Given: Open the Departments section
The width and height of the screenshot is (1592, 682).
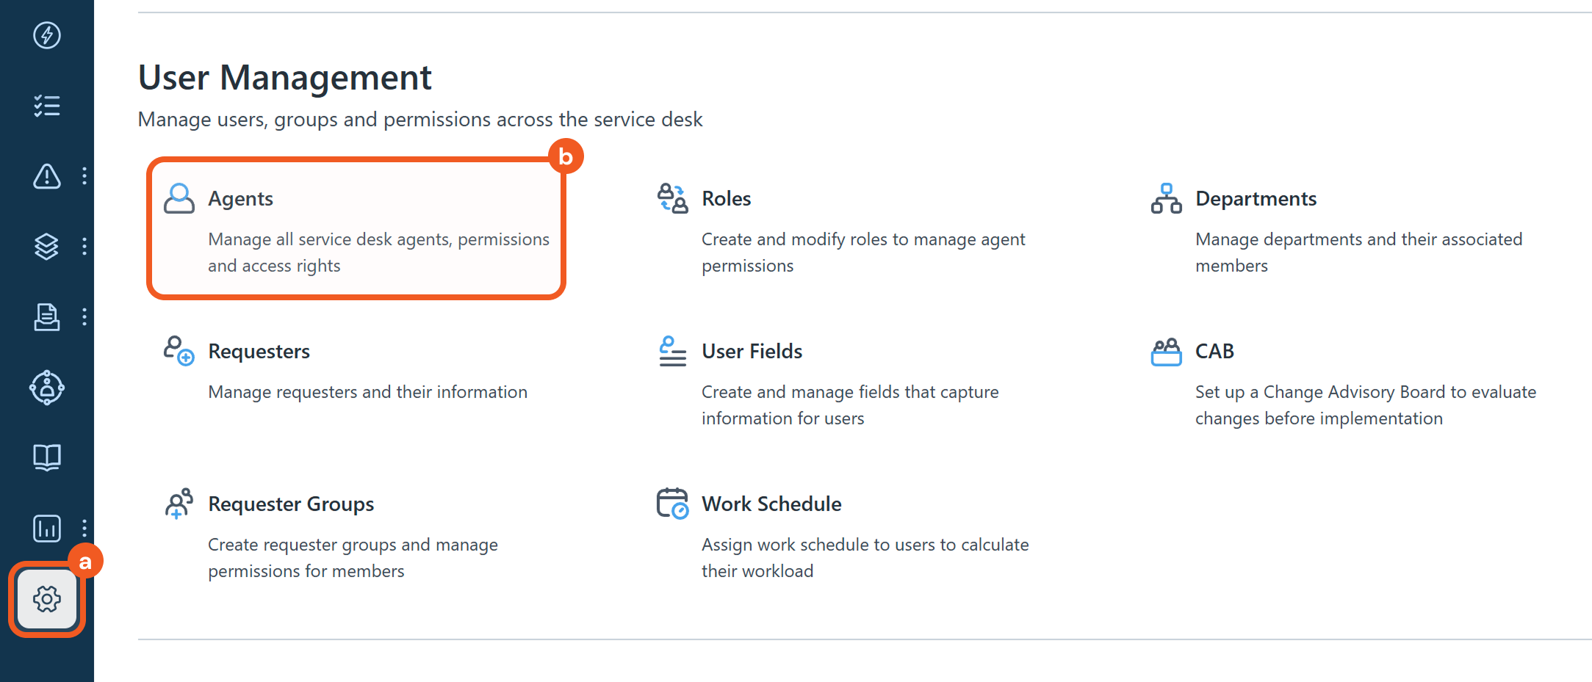Looking at the screenshot, I should pos(1256,199).
